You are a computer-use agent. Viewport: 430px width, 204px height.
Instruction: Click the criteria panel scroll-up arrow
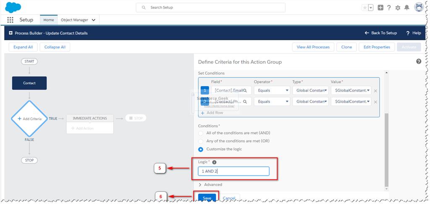point(387,72)
